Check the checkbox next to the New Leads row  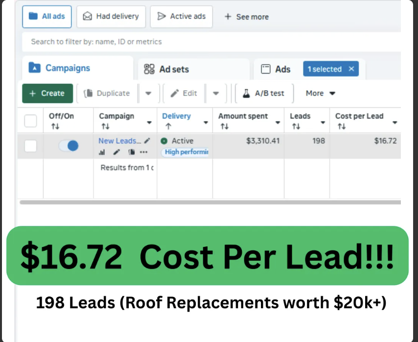point(30,146)
